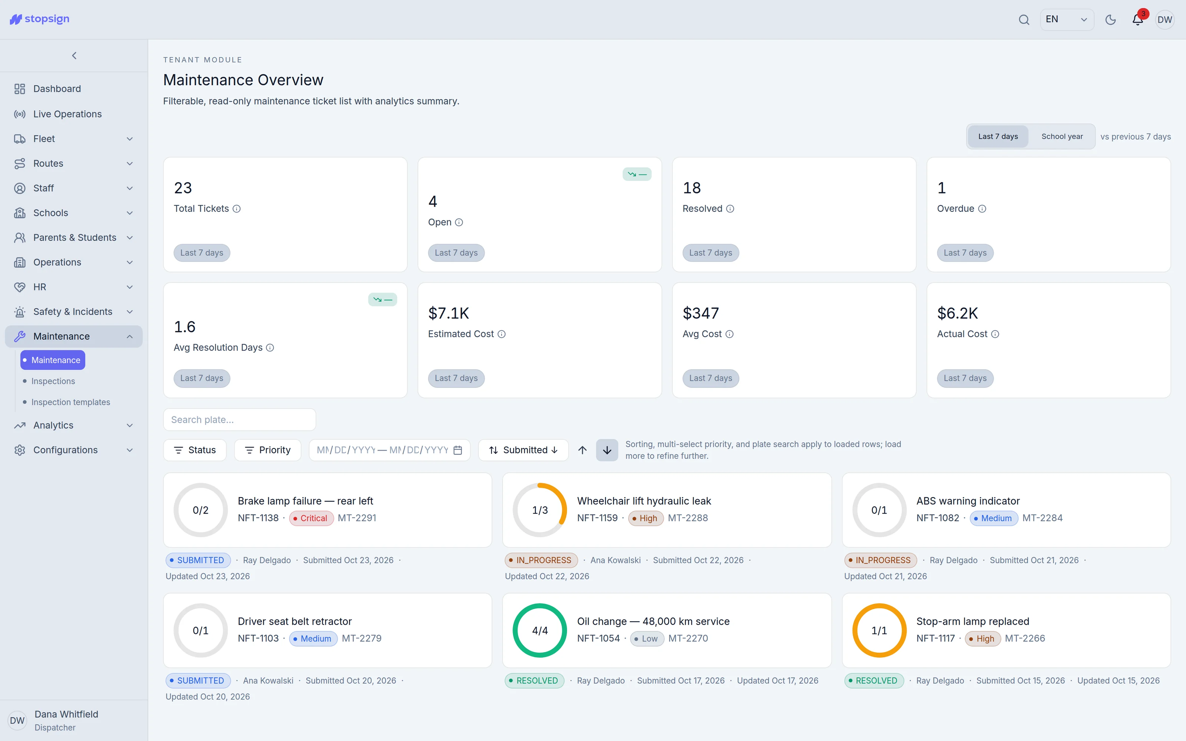Image resolution: width=1186 pixels, height=741 pixels.
Task: Open the Priority filter
Action: [x=268, y=450]
